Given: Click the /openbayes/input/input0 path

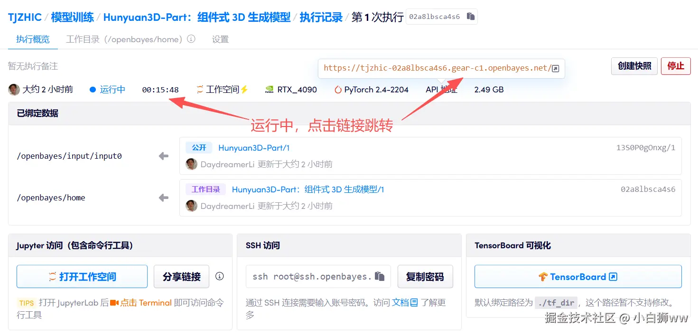Looking at the screenshot, I should [69, 156].
